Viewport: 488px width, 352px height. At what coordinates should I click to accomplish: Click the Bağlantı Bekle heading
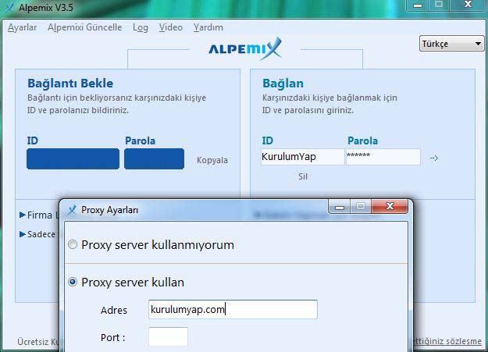tap(70, 84)
